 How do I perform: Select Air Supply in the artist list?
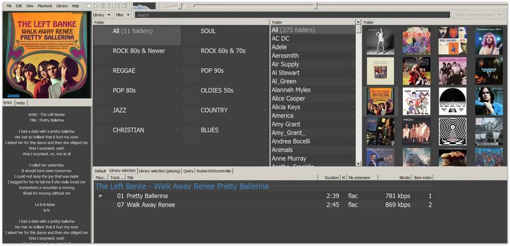click(313, 64)
